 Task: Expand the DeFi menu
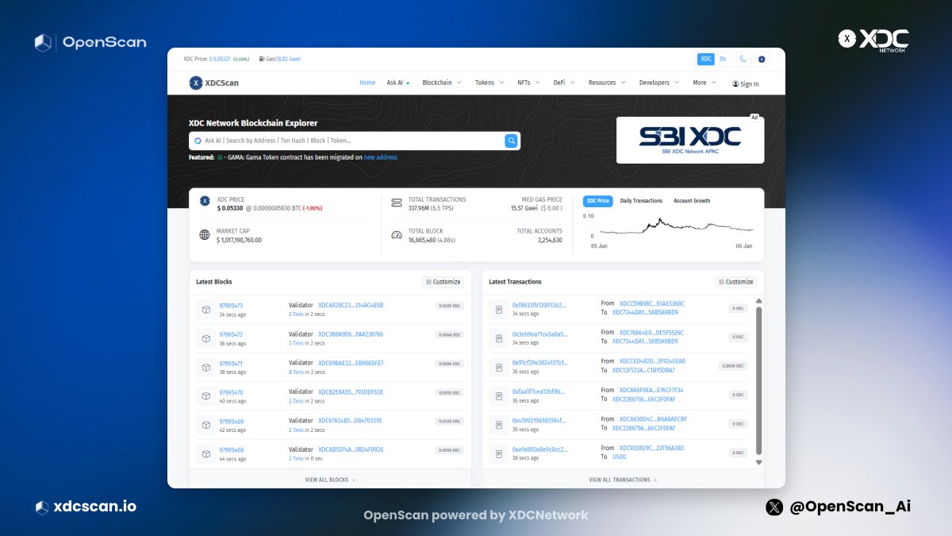coord(564,83)
